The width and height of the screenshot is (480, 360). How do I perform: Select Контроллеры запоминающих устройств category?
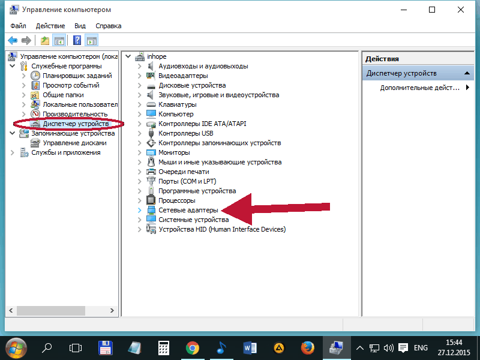220,143
